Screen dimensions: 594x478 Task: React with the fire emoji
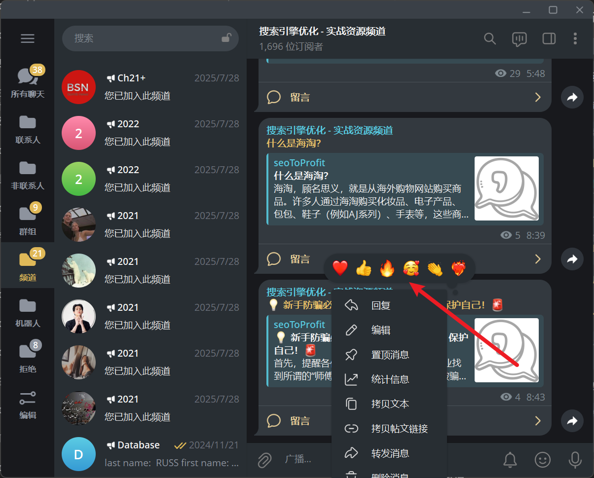coord(387,268)
